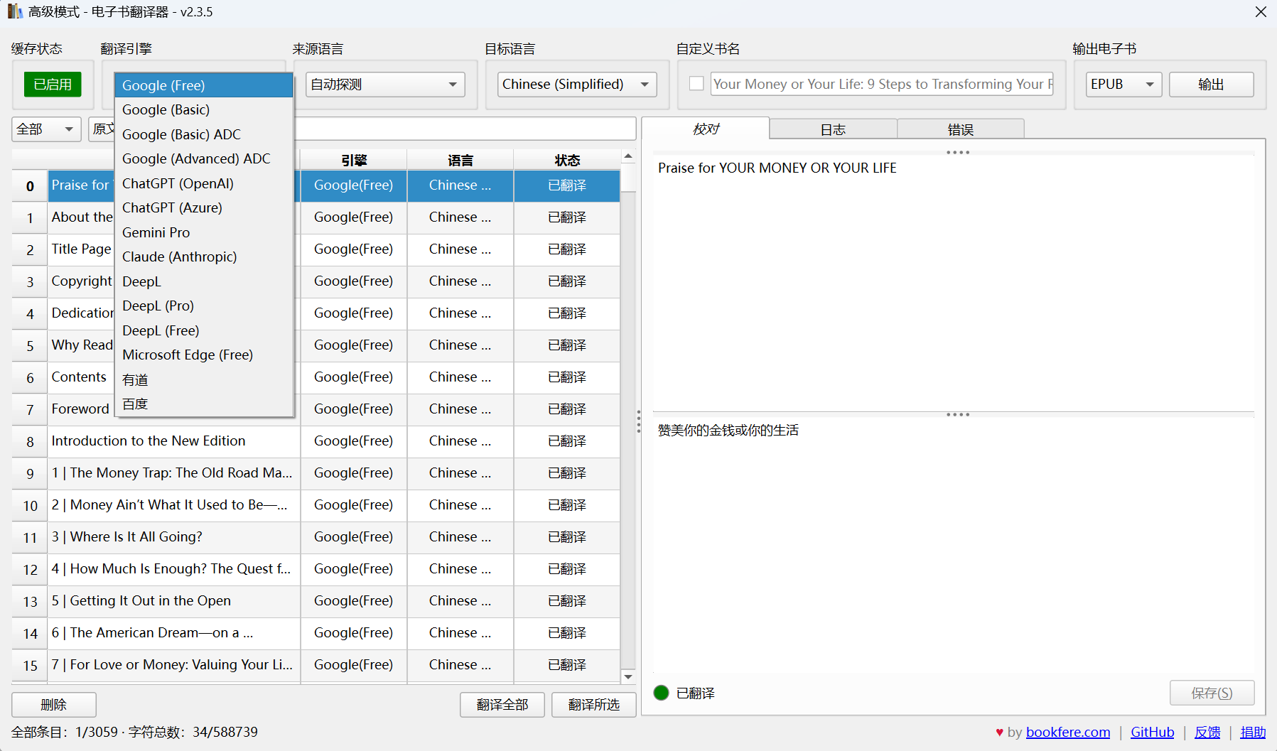Choose the 百度 translation engine

tap(204, 404)
